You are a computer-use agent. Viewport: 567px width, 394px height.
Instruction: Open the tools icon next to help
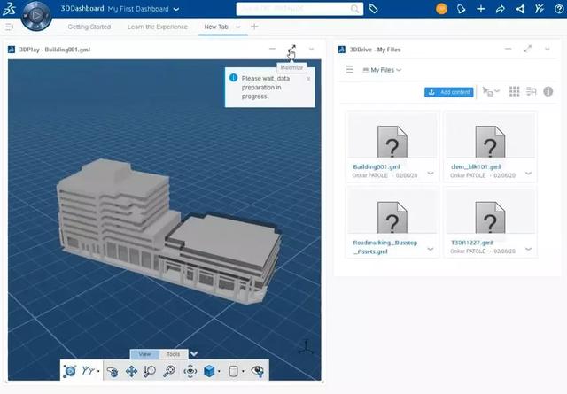[x=540, y=9]
